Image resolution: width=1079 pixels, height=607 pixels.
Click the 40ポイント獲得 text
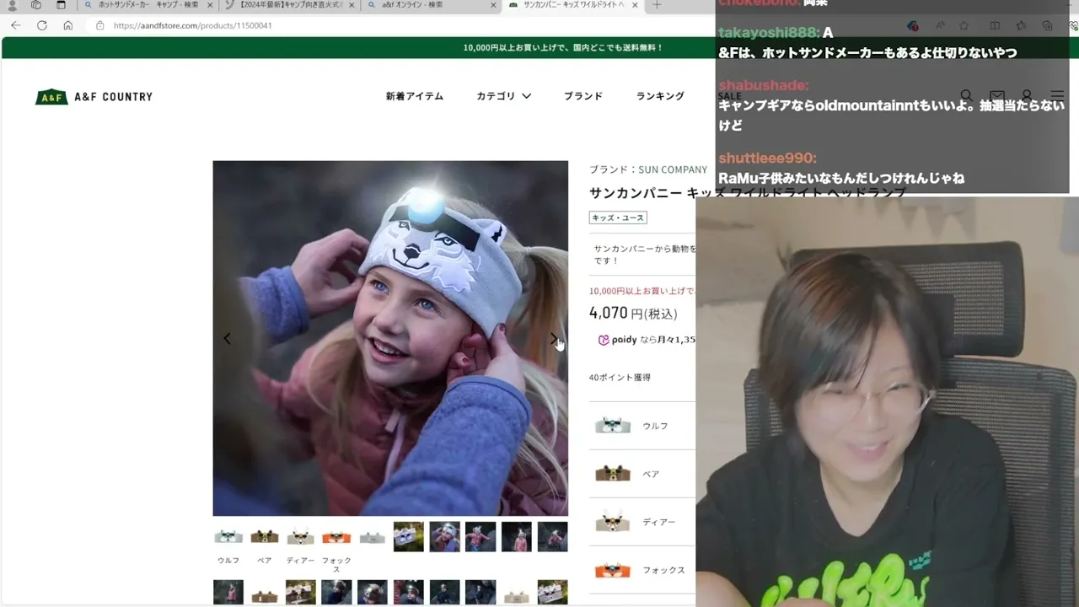coord(620,378)
